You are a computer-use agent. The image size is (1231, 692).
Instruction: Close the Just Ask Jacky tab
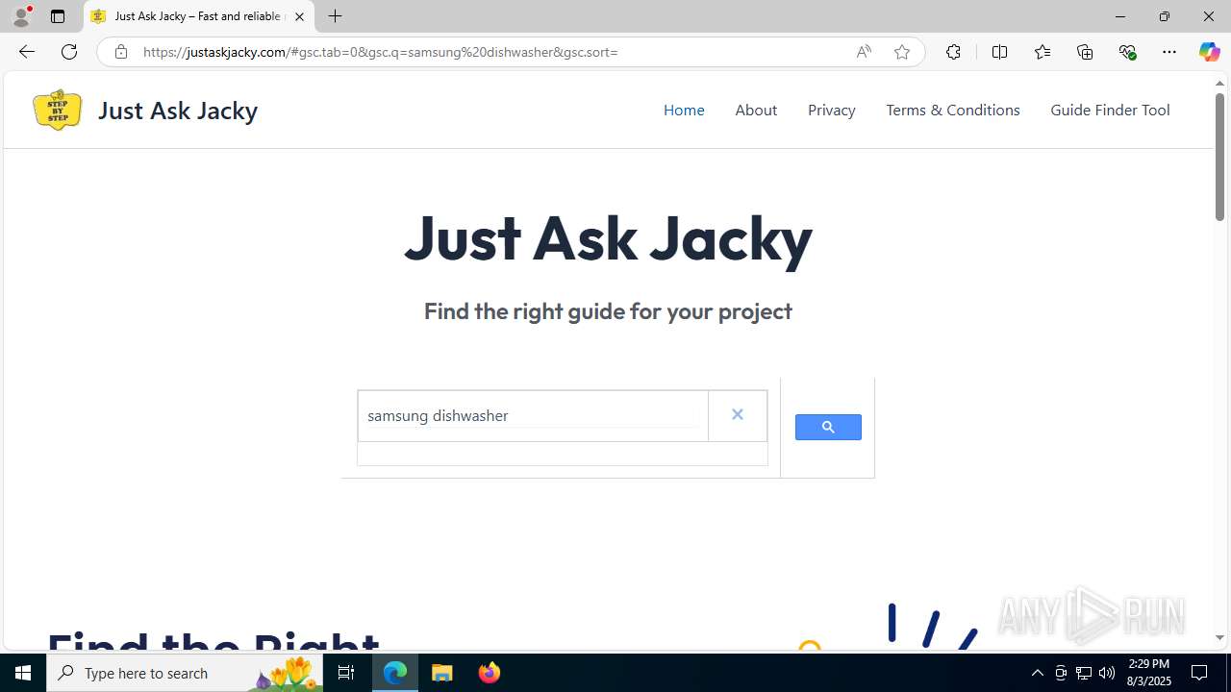click(x=299, y=16)
